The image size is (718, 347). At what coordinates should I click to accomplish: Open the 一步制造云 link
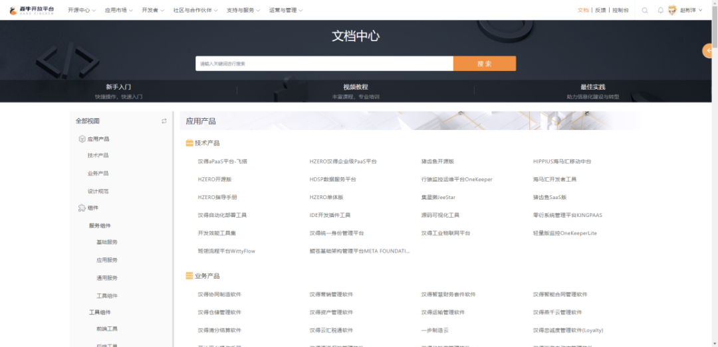pos(435,330)
